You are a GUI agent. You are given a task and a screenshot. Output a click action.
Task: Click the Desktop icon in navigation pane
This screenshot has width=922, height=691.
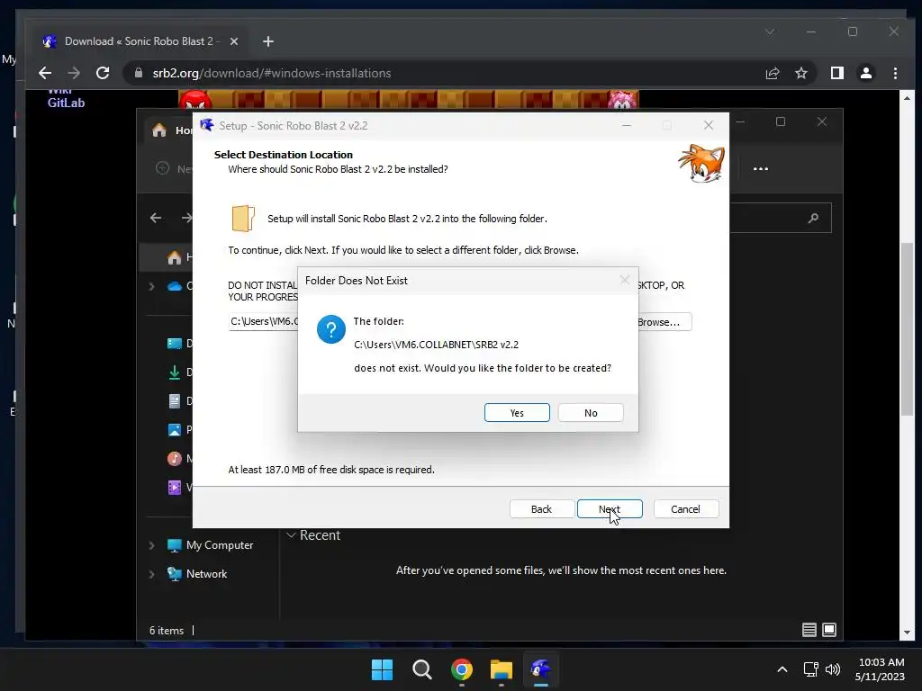point(174,343)
